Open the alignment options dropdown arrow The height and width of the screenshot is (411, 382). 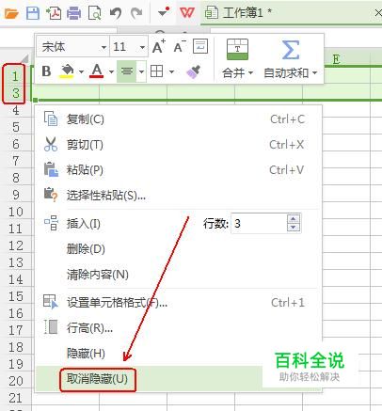141,71
